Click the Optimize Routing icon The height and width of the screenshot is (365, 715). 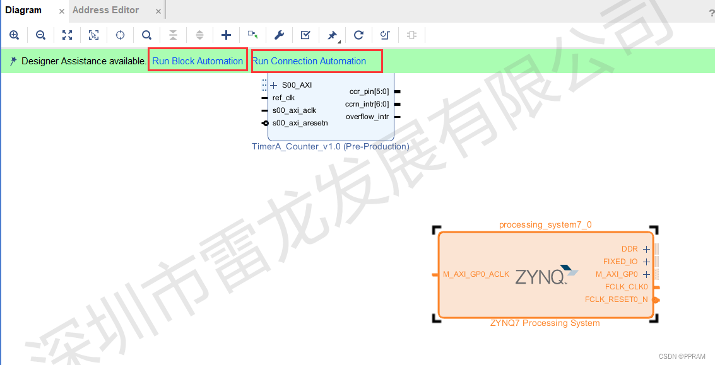(x=386, y=35)
